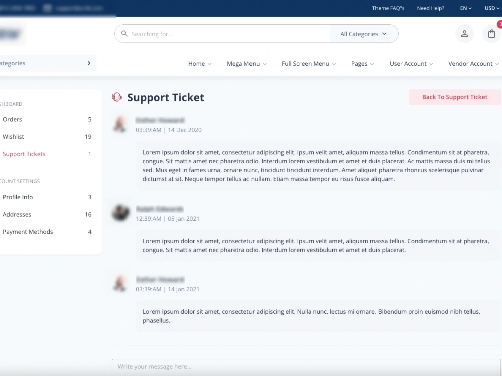
Task: Expand the Vendor Account menu
Action: tap(473, 64)
